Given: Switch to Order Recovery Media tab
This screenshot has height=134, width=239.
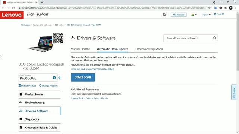Looking at the screenshot, I should (149, 49).
